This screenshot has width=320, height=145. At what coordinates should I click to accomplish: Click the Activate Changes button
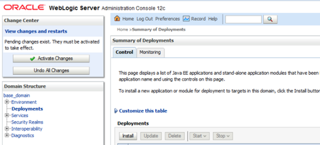(x=51, y=59)
